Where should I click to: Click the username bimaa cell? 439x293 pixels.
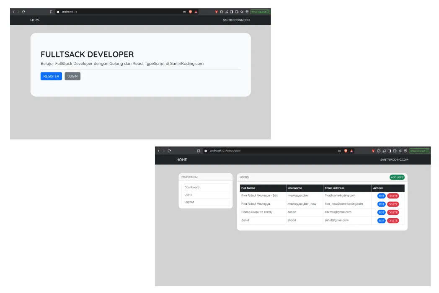305,212
